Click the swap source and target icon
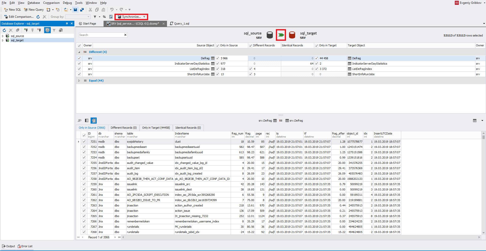486x251 pixels. pos(104,17)
